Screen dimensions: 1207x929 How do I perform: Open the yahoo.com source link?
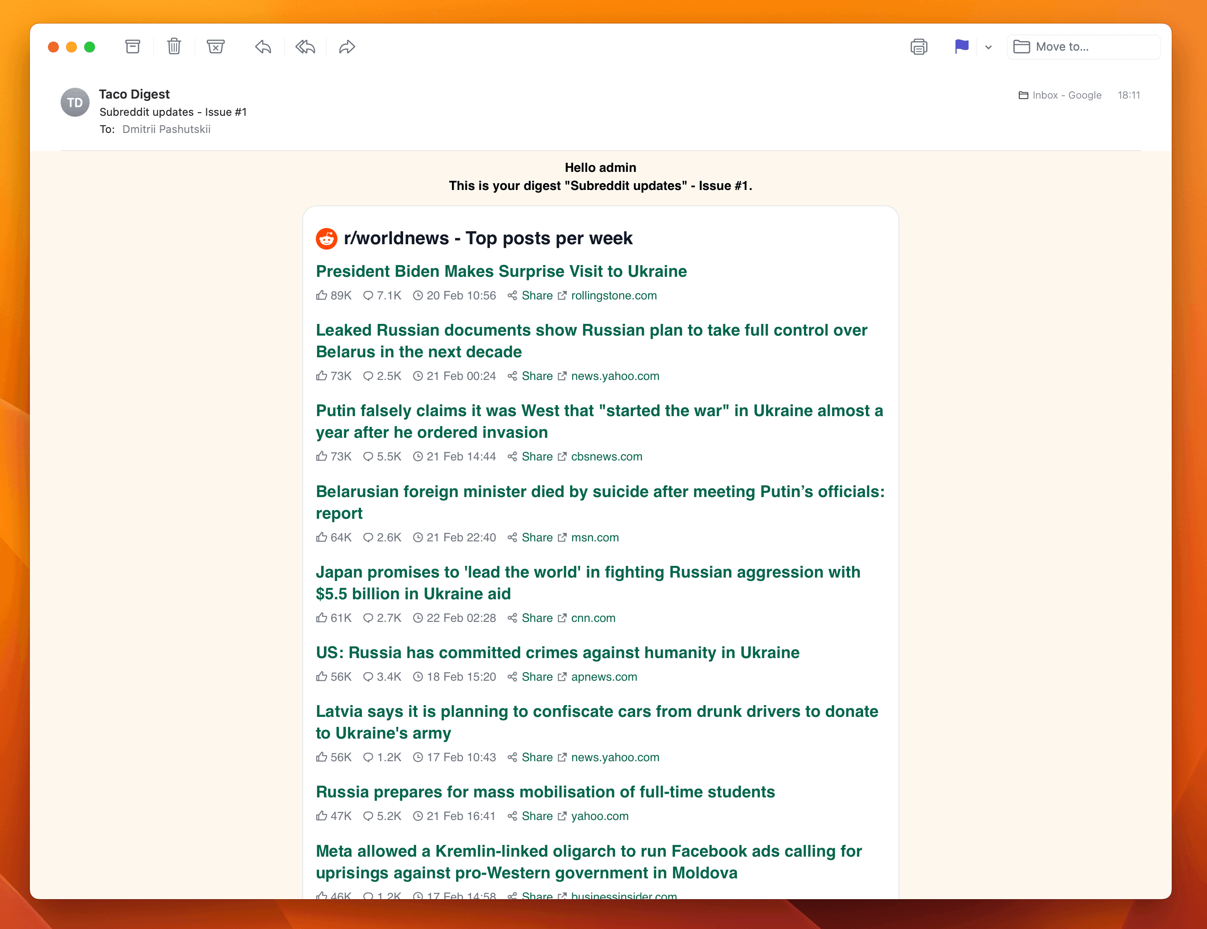point(599,816)
